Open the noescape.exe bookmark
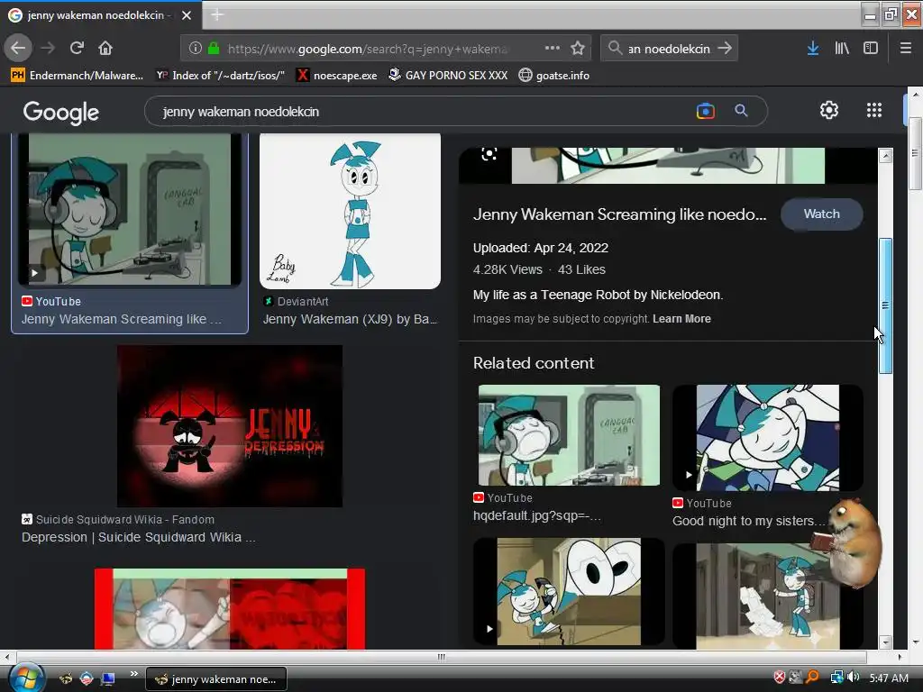The image size is (923, 692). coord(337,76)
